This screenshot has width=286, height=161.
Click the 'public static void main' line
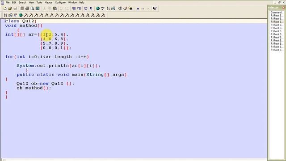tap(71, 75)
